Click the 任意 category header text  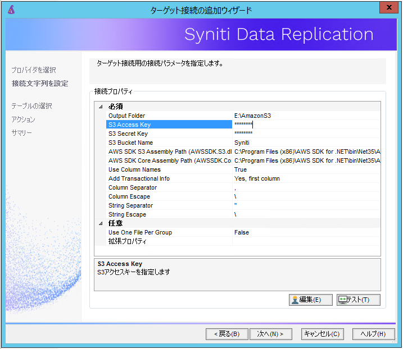tap(115, 223)
